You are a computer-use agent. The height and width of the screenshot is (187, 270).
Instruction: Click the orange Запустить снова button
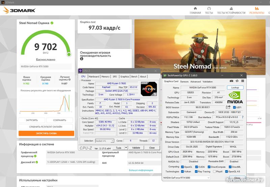point(46,133)
